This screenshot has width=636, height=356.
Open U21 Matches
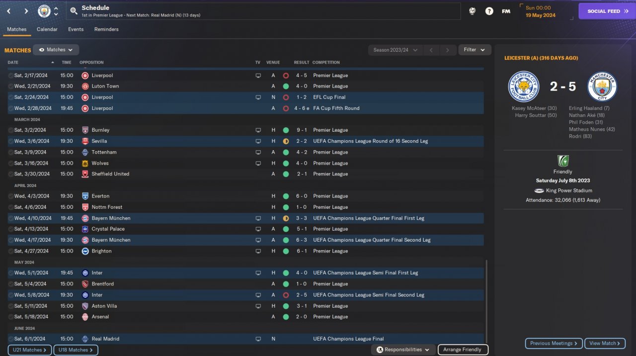29,350
